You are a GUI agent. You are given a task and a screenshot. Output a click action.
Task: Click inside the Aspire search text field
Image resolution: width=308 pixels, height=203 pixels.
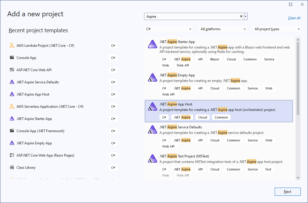coord(191,17)
